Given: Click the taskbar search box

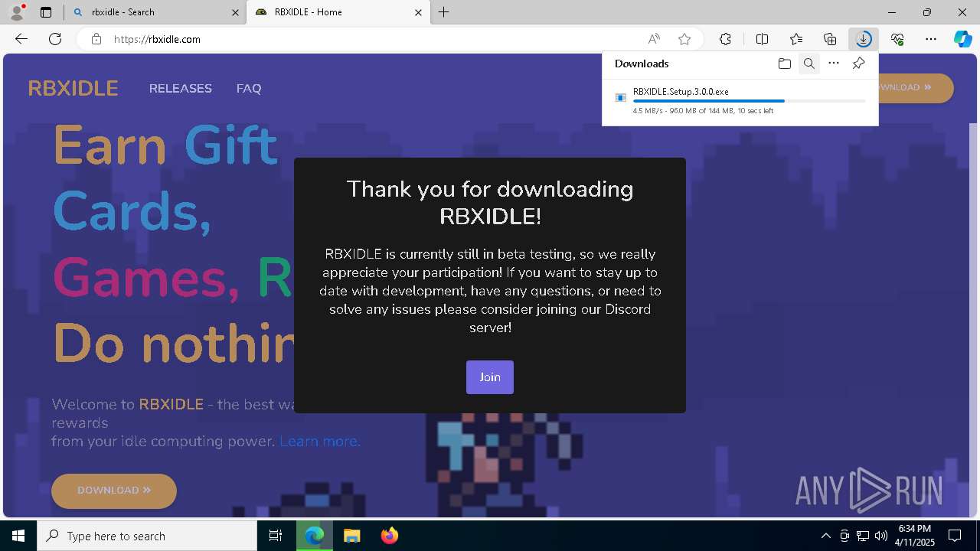Looking at the screenshot, I should point(147,536).
